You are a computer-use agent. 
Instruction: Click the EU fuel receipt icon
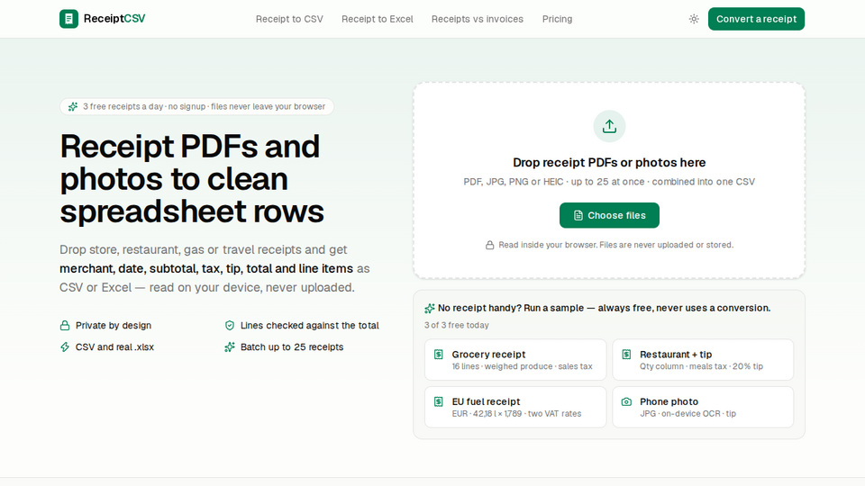coord(439,401)
